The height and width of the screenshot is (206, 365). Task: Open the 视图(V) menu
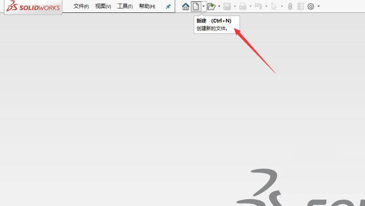click(x=103, y=6)
